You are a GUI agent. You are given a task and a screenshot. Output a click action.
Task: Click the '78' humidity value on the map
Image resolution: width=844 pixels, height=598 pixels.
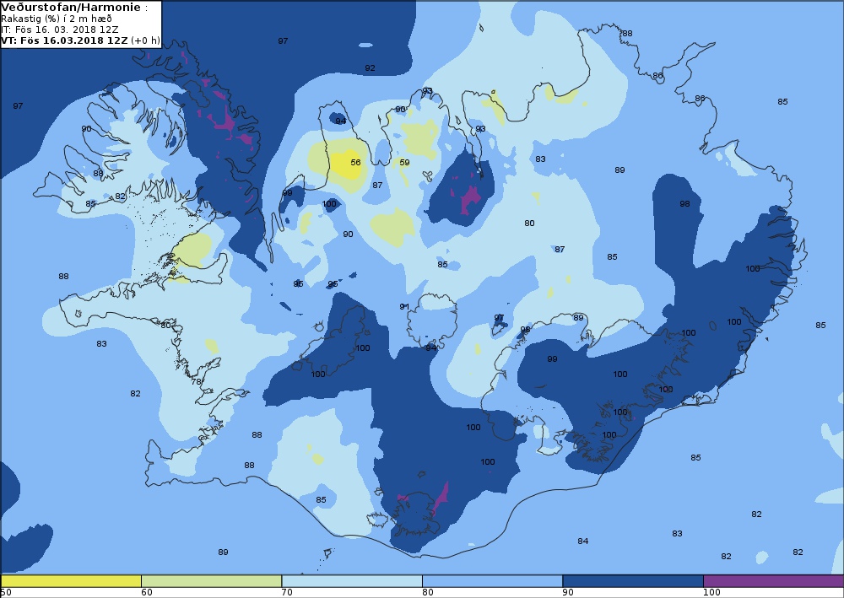[196, 382]
